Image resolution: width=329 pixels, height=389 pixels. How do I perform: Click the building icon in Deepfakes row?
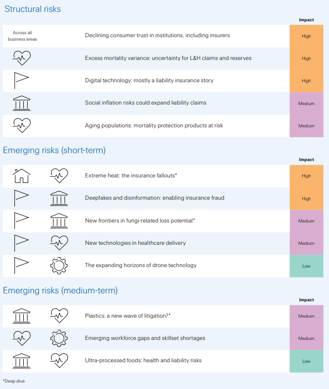click(59, 198)
